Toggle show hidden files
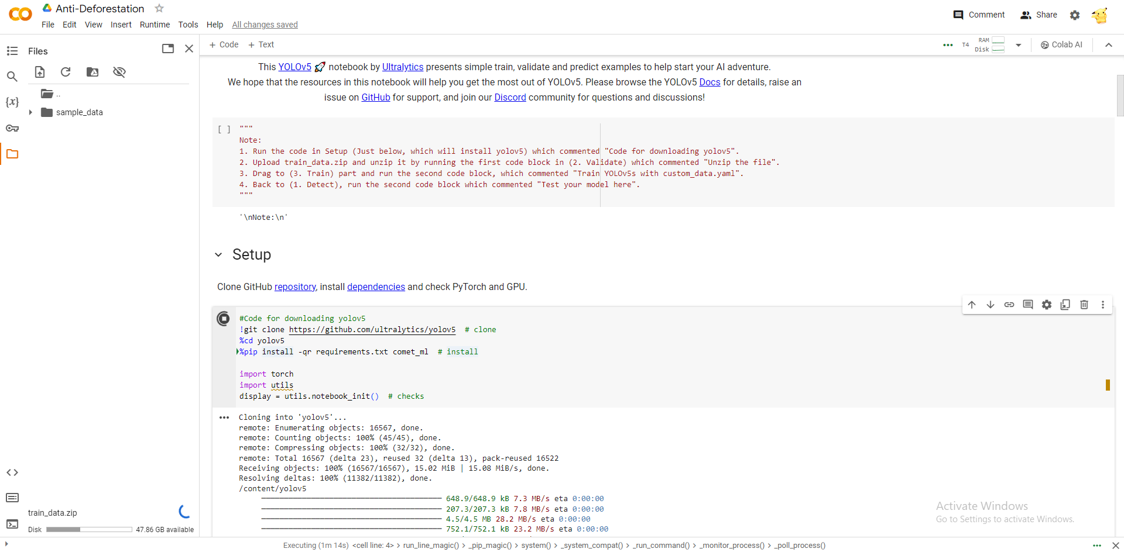 pos(119,72)
